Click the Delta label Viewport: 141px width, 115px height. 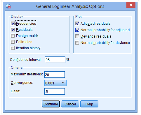15,91
